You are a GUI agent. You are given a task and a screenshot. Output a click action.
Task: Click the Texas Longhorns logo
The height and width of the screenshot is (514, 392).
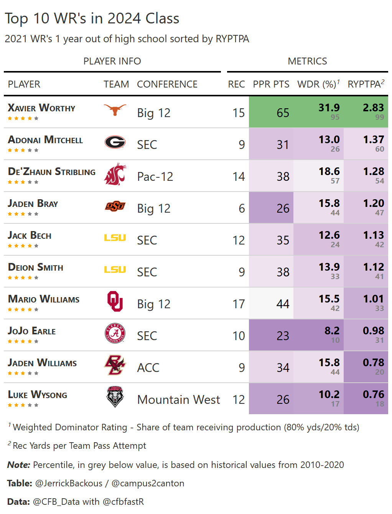[115, 110]
